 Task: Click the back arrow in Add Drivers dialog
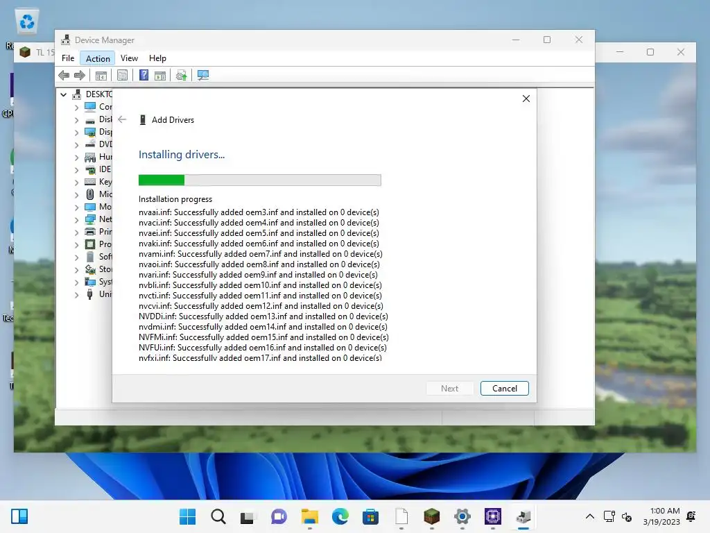122,119
